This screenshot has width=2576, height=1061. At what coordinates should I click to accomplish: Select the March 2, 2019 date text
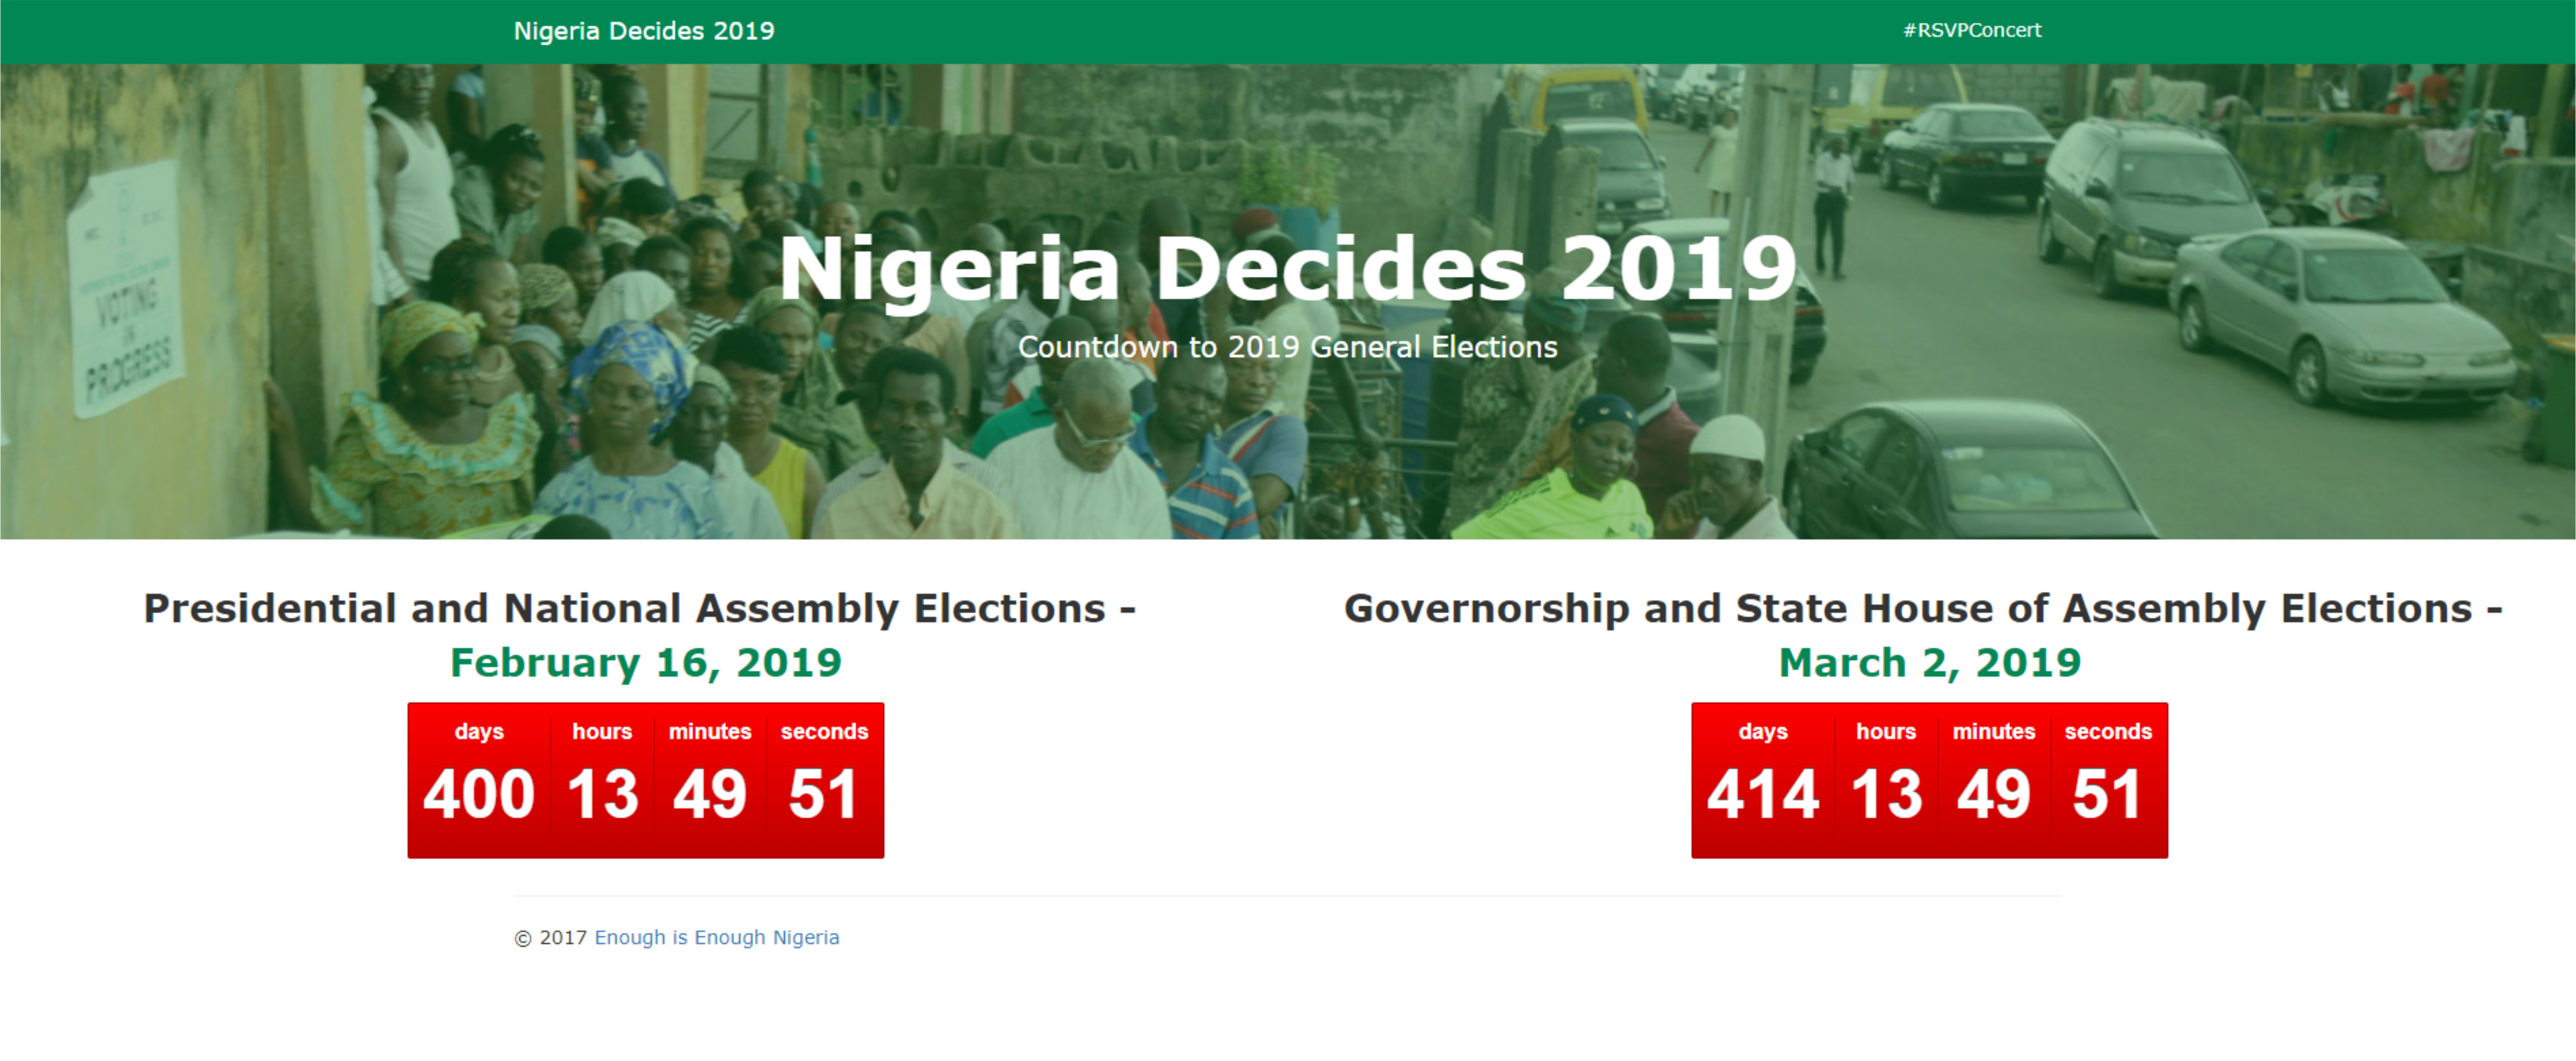point(1930,662)
